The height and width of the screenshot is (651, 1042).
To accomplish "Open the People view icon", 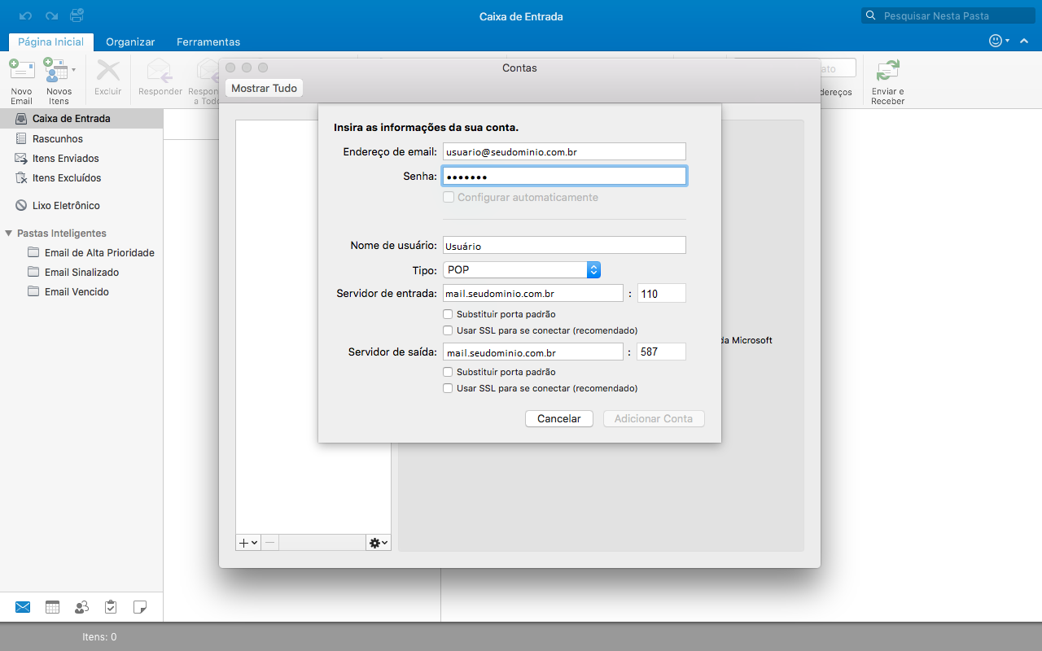I will pyautogui.click(x=81, y=607).
